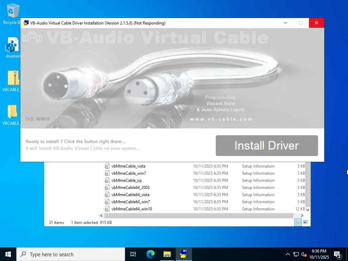Viewport: 348px width, 261px height.
Task: Click the vbMmeCable64_win10 file icon
Action: pos(107,209)
